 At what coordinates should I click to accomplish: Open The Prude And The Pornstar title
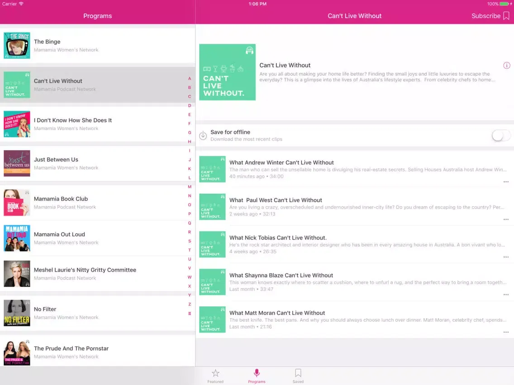[71, 348]
